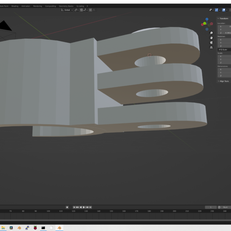
Task: Open the XYZ Euler rotation mode dropdown
Action: click(223, 50)
